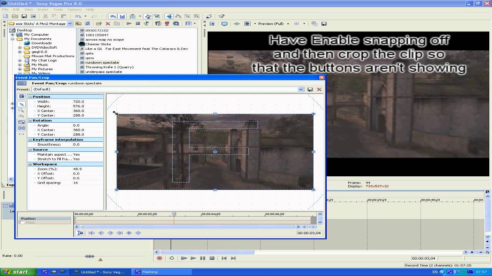Toggle Automatic Crossfades toolbar button
492x276 pixels.
click(x=122, y=16)
